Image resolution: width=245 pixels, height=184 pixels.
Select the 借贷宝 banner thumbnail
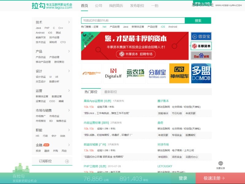pos(201,36)
